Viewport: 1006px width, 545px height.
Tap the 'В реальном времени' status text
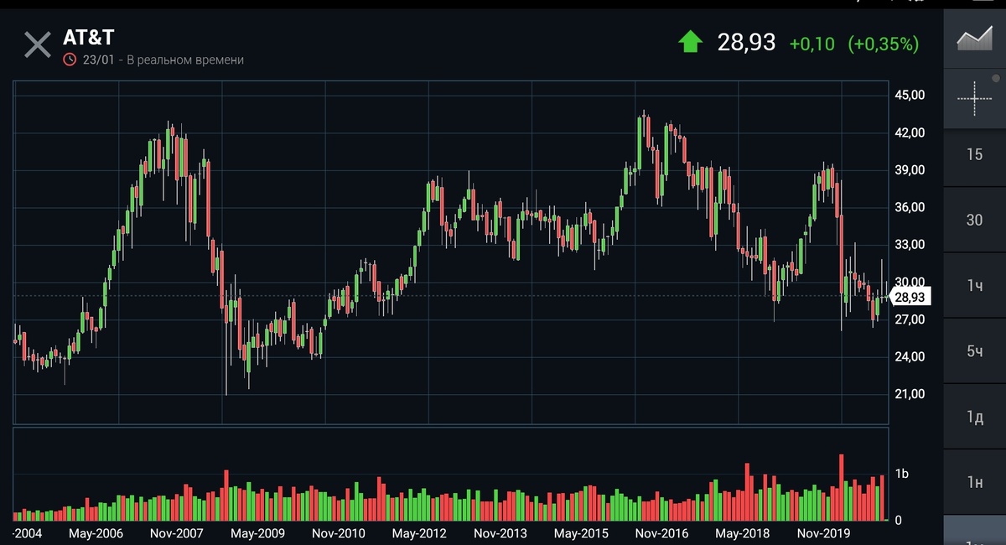click(x=185, y=60)
